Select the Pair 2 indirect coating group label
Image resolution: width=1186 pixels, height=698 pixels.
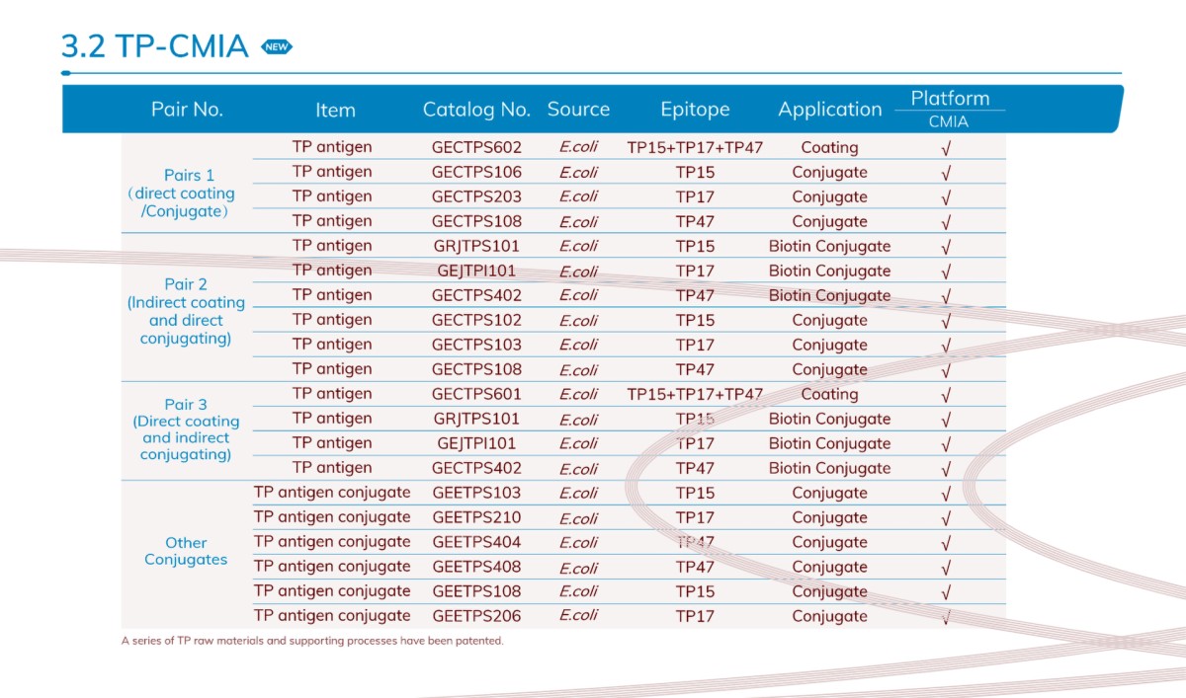(186, 311)
